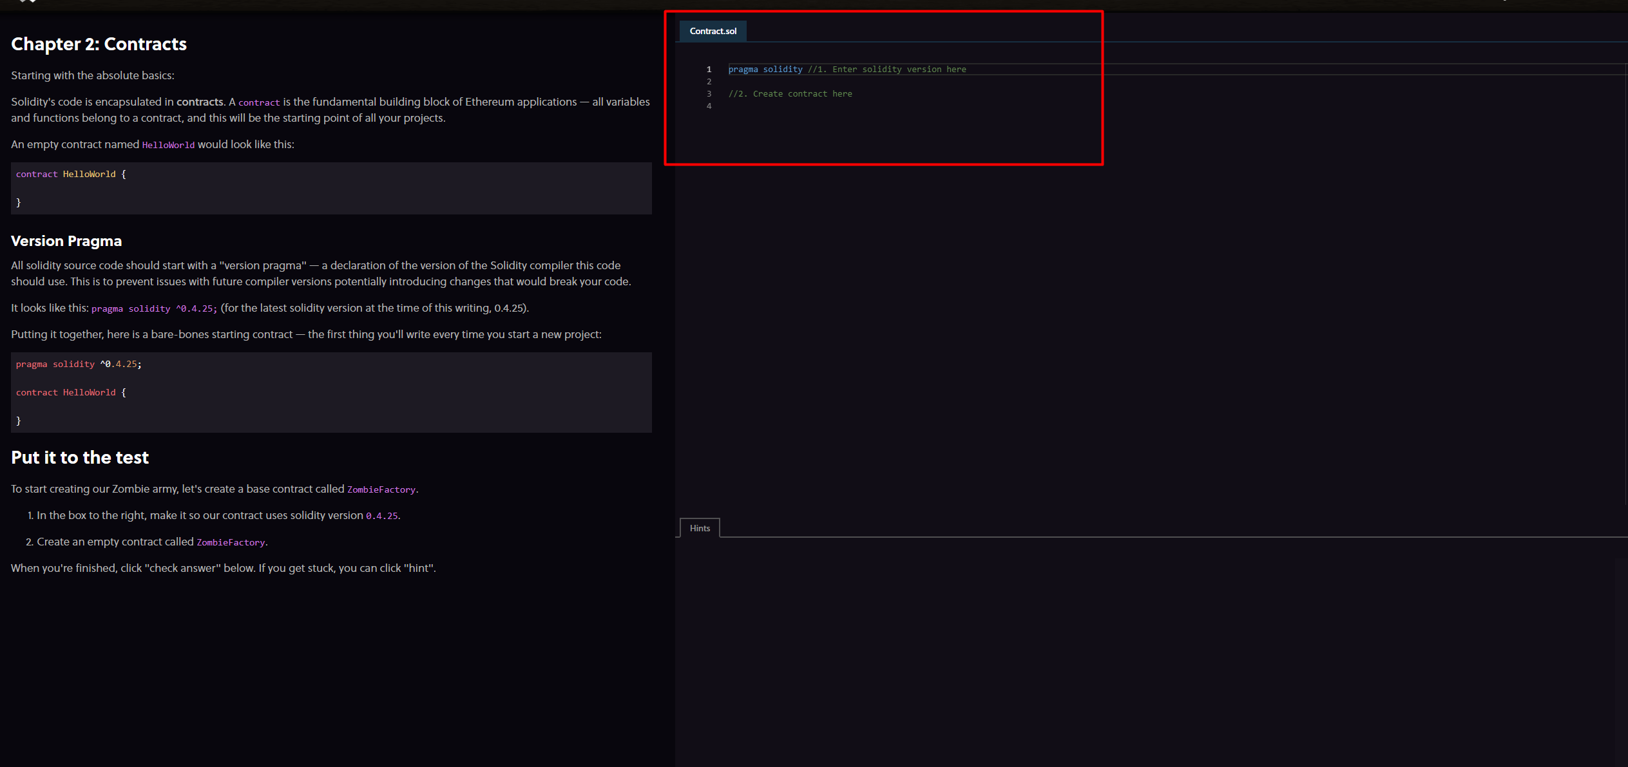Open the Hints tab

click(x=700, y=528)
